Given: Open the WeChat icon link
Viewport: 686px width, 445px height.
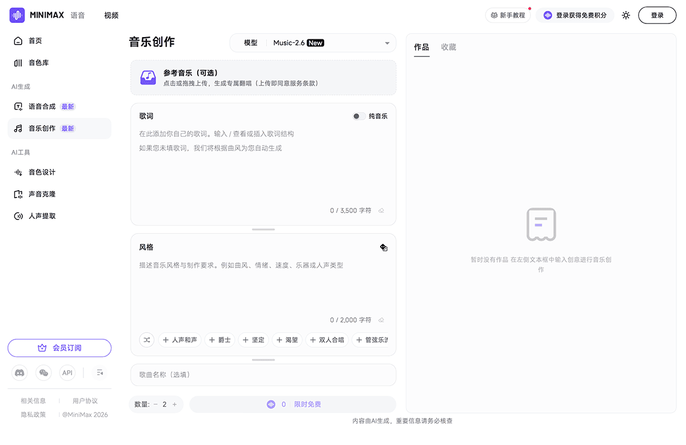Looking at the screenshot, I should pyautogui.click(x=43, y=373).
